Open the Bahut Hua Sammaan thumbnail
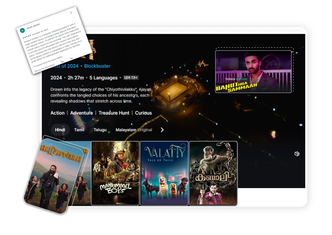The image size is (332, 235). pos(253,72)
